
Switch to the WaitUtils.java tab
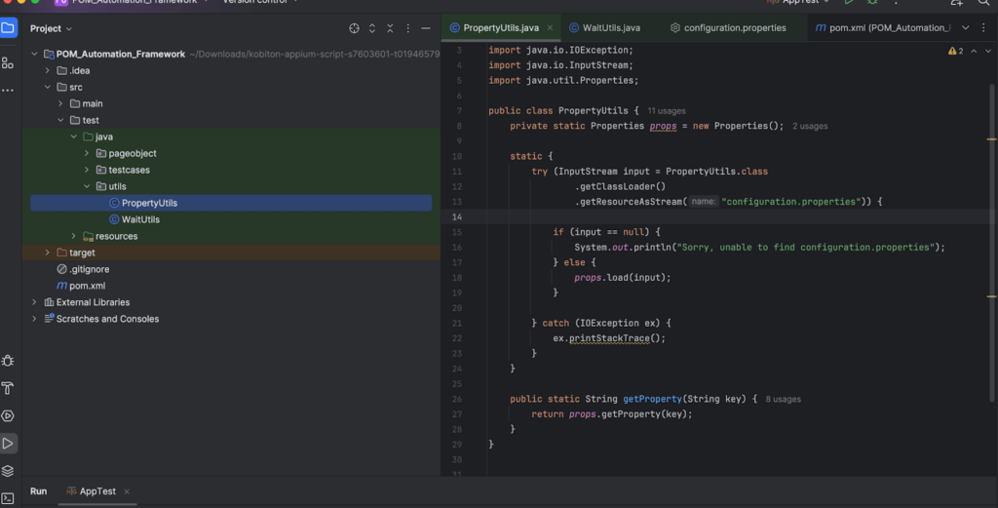611,27
